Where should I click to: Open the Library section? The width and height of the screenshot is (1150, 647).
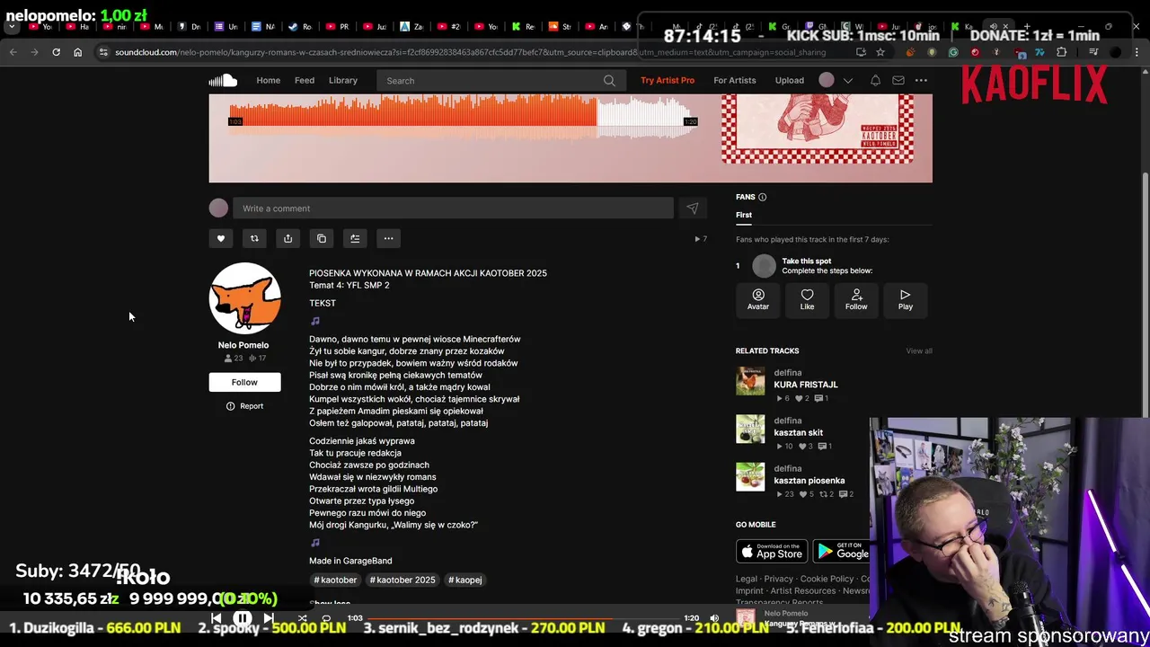click(343, 81)
